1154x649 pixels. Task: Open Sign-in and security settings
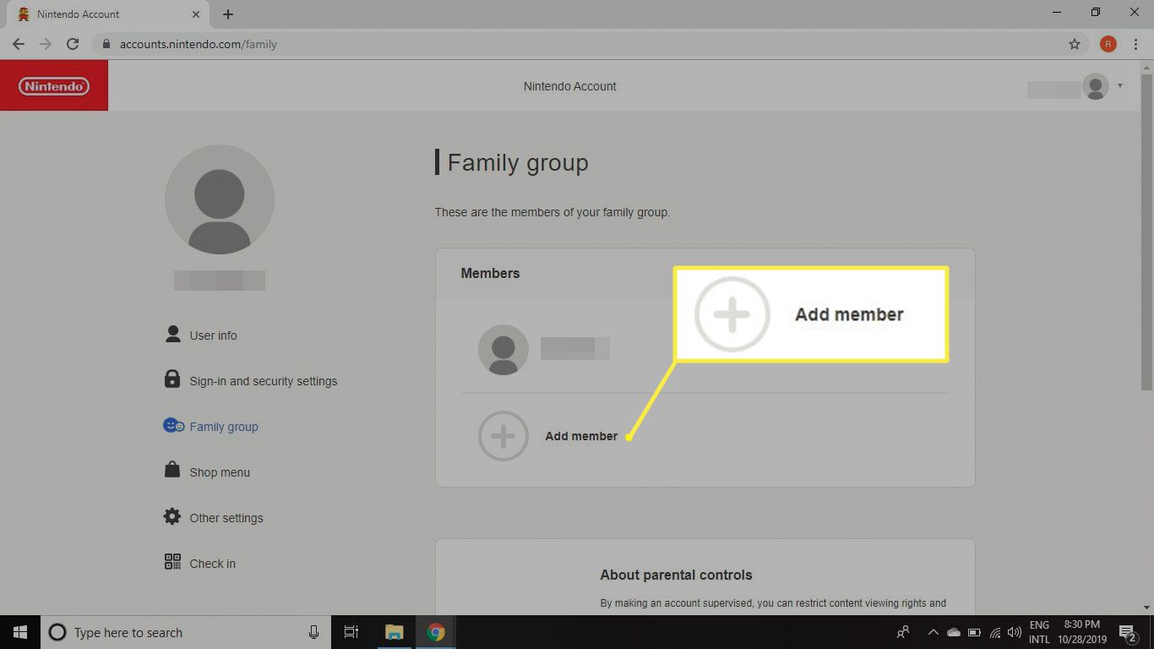[263, 381]
